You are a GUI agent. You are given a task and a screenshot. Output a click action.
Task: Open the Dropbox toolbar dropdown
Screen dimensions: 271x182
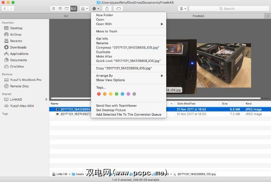coord(183,8)
